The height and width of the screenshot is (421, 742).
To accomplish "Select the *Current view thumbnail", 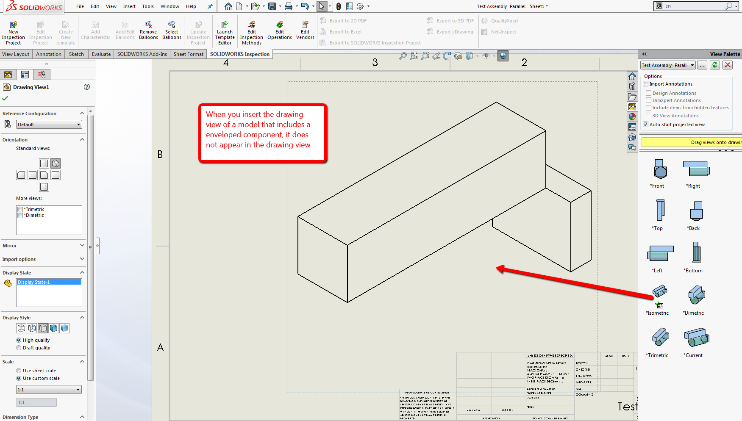I will point(696,338).
